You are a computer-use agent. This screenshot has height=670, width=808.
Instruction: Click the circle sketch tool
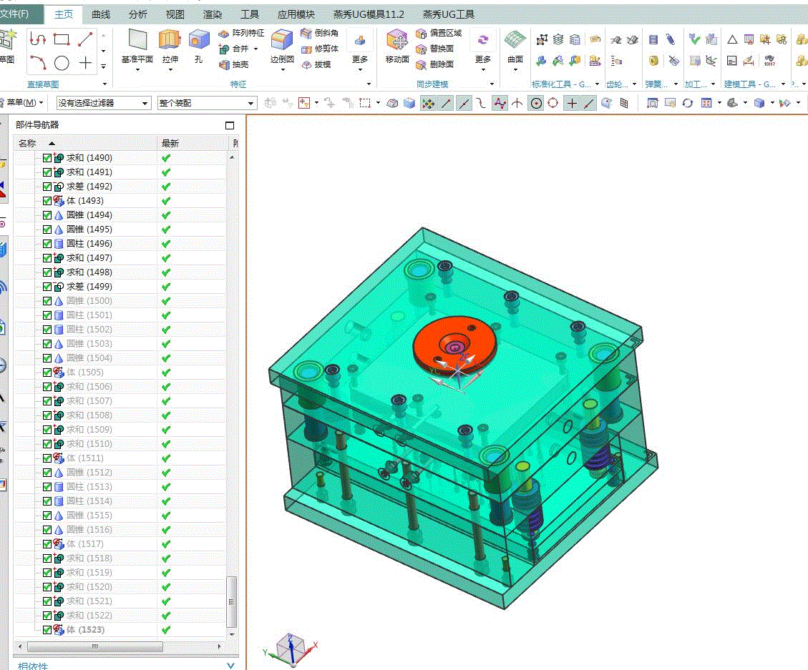[62, 64]
